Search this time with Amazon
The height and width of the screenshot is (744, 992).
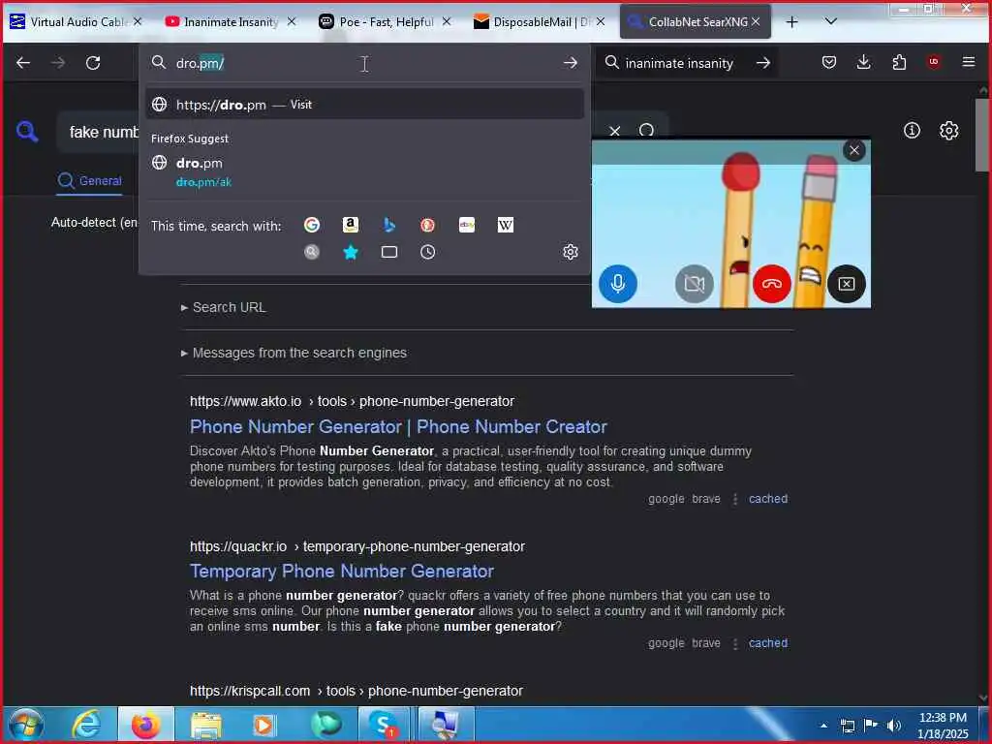[x=351, y=225]
